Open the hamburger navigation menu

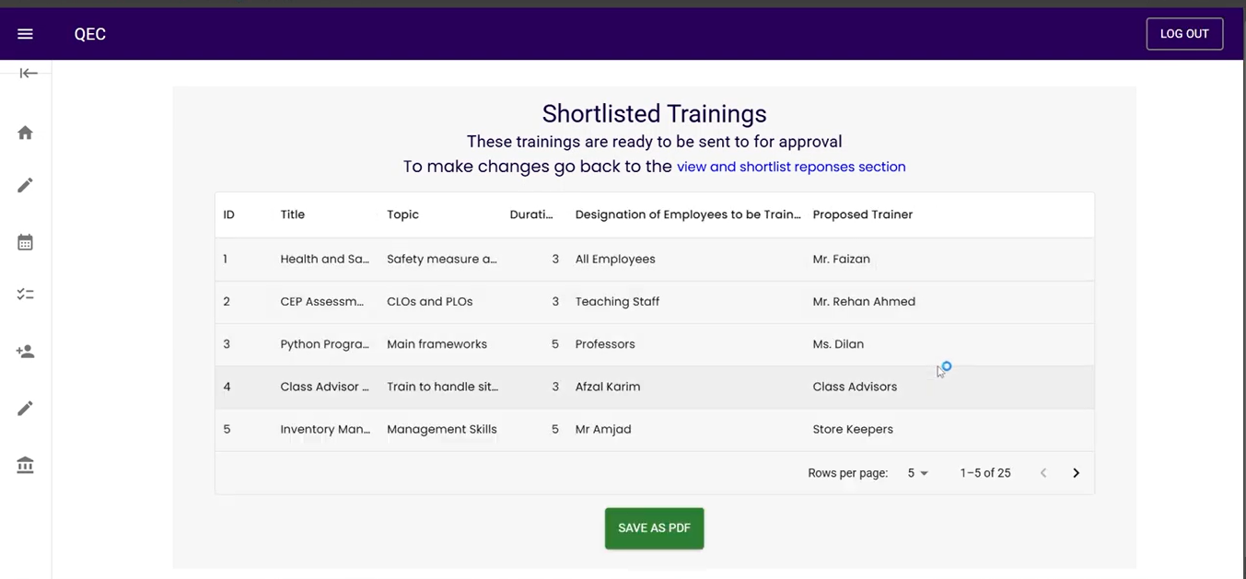point(25,34)
